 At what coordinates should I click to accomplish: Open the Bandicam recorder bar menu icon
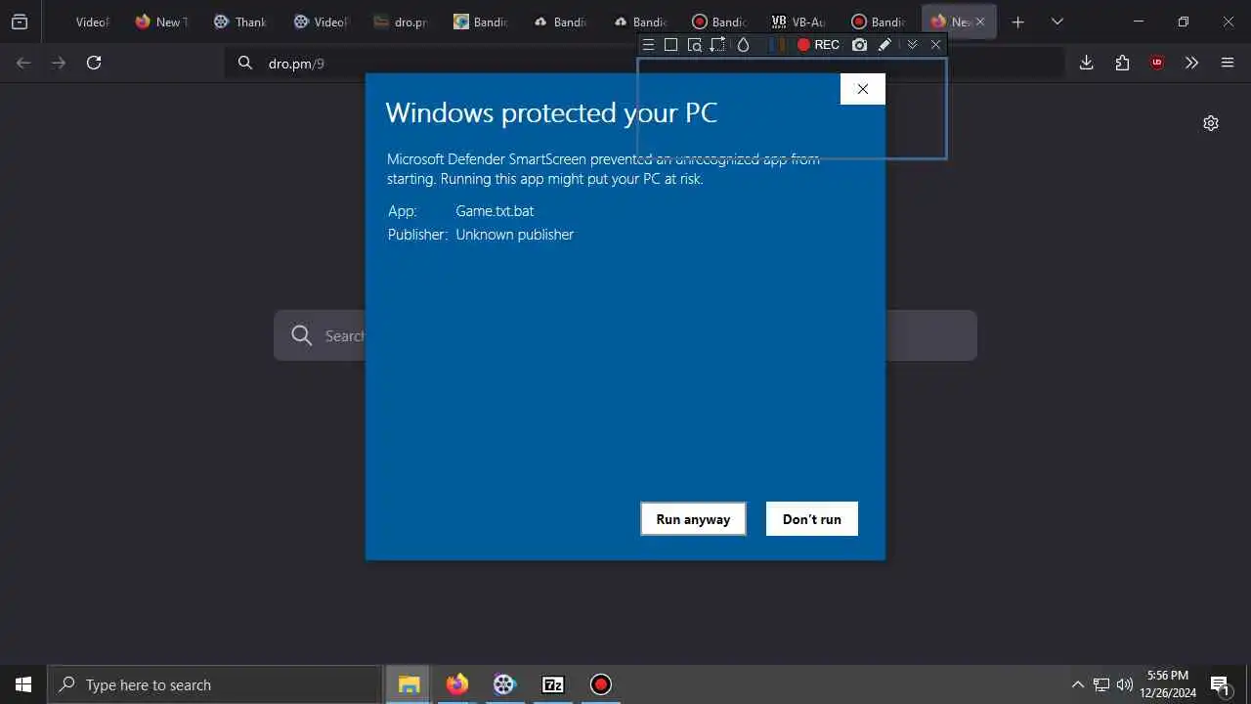[x=648, y=45]
